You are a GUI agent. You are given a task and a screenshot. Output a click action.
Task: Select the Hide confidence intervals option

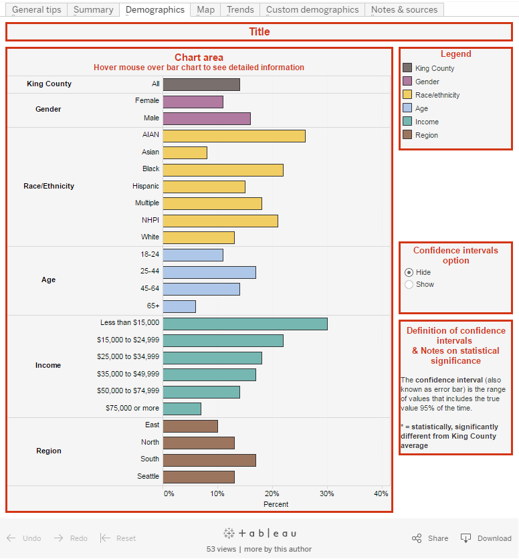coord(409,273)
